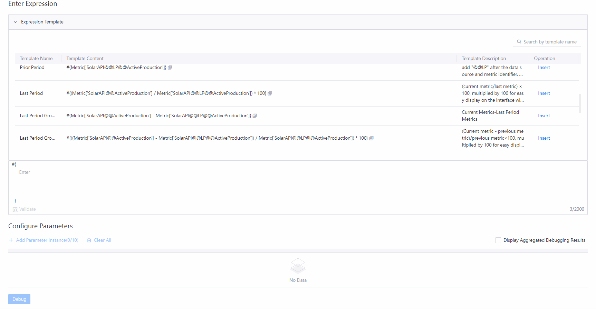
Task: Insert the Last Period template
Action: [x=544, y=93]
